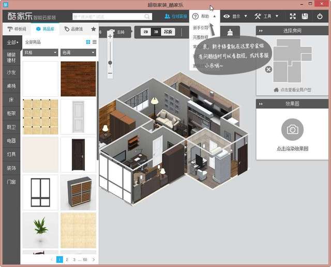Click the camera render icon

click(x=292, y=129)
